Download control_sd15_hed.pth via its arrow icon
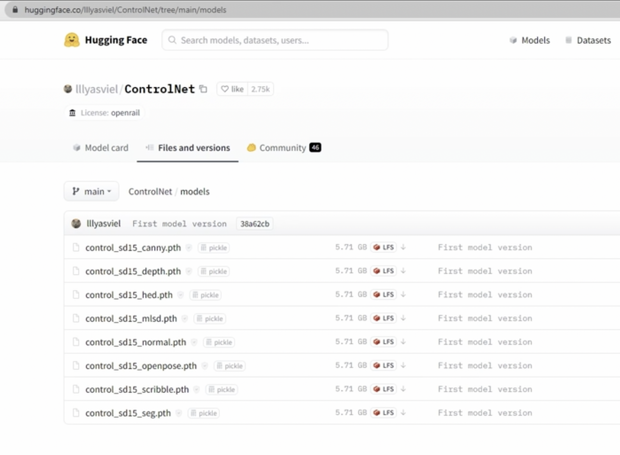The image size is (620, 455). click(403, 295)
